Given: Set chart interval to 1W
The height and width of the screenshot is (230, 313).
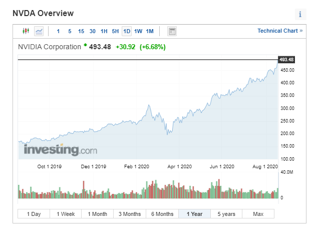Looking at the screenshot, I should [138, 31].
